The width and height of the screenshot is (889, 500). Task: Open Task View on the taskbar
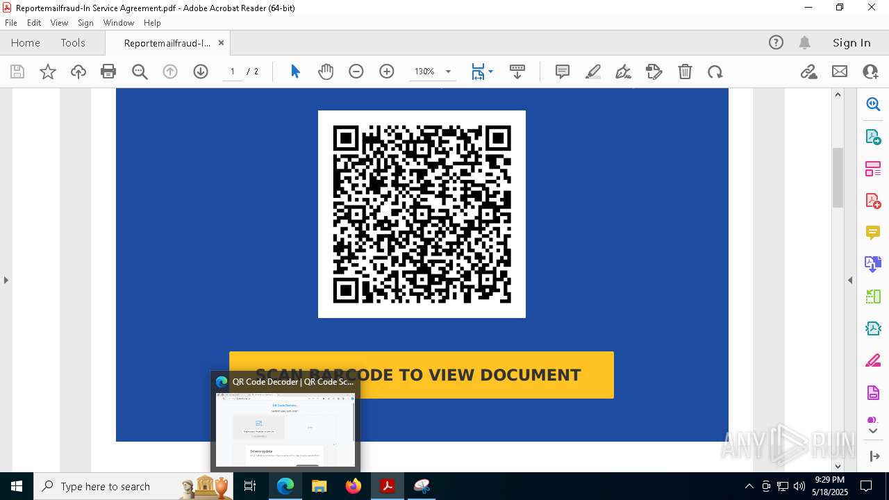click(x=250, y=486)
